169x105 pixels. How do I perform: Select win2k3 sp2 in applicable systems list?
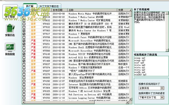point(140,75)
